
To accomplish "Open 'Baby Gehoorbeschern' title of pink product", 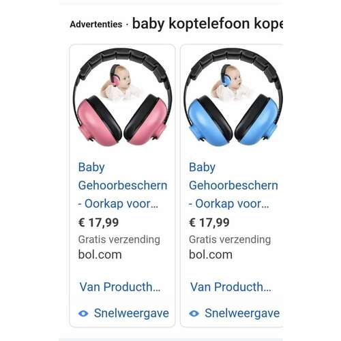I will tap(123, 186).
